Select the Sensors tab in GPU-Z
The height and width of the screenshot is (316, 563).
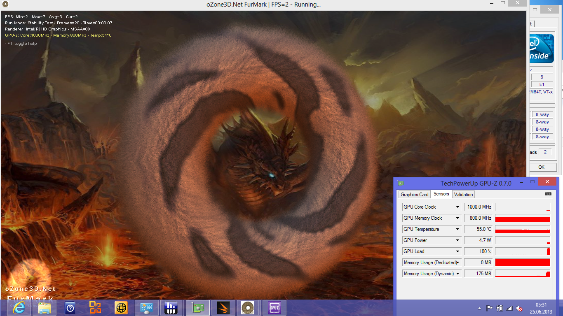click(441, 194)
